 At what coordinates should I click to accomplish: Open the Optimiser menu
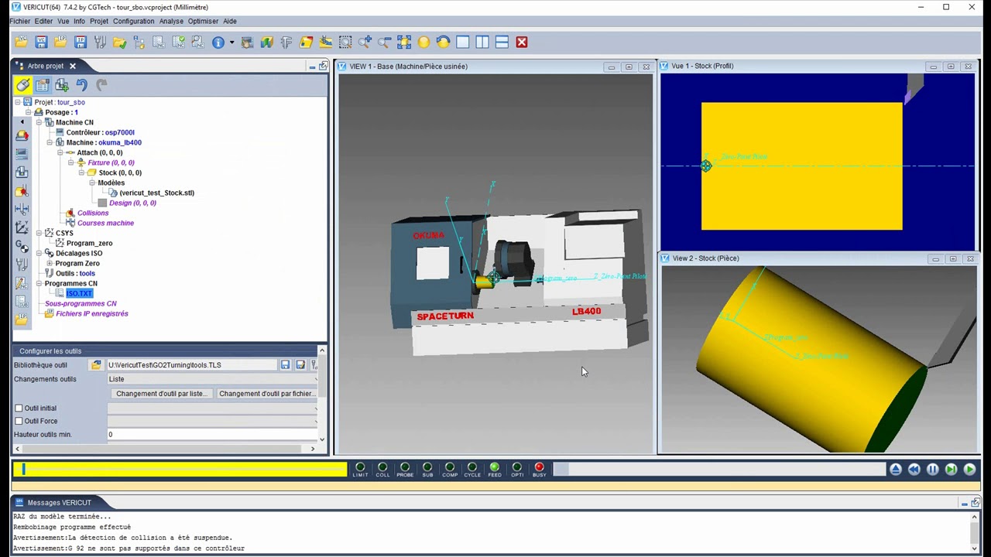(203, 21)
